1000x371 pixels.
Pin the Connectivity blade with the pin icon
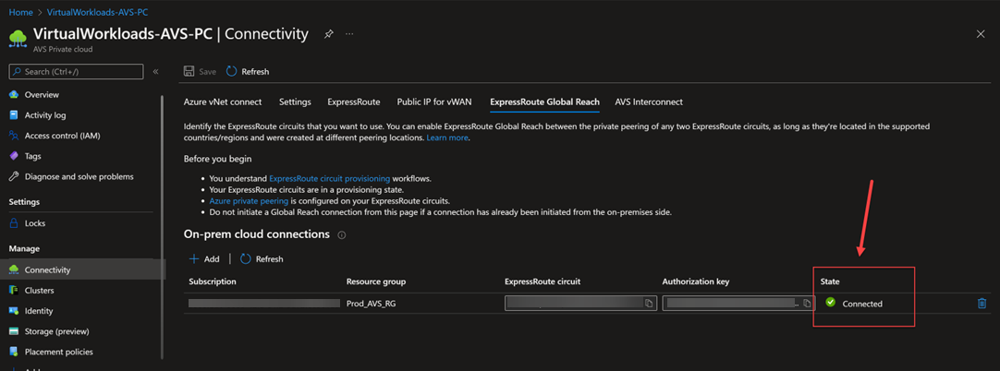328,34
